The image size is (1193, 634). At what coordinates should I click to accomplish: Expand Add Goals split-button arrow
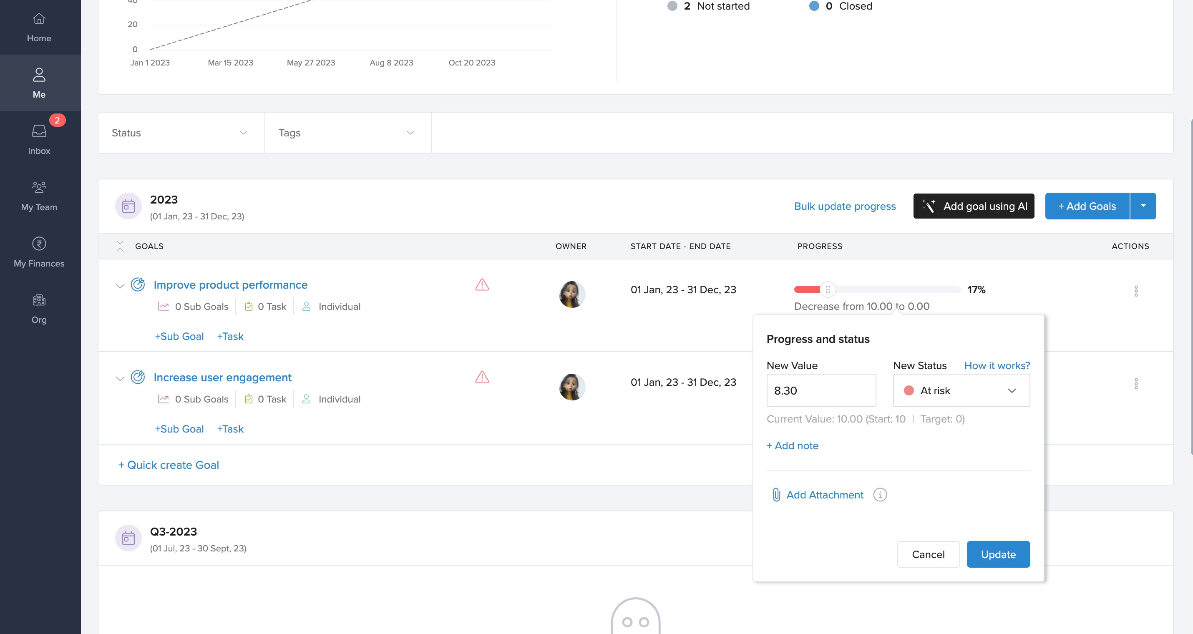[1143, 206]
